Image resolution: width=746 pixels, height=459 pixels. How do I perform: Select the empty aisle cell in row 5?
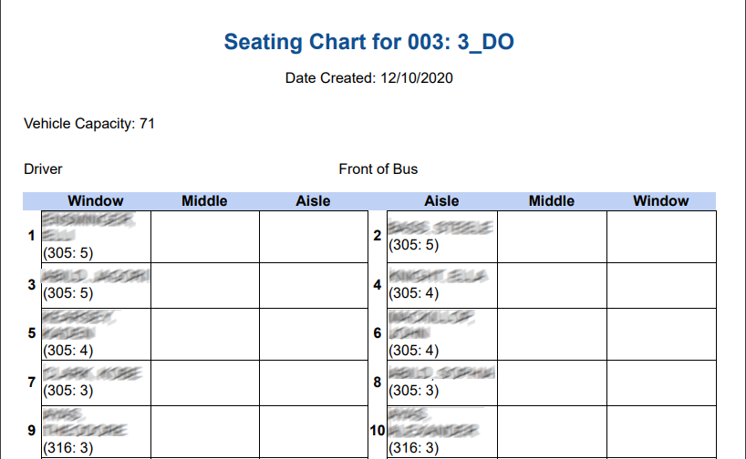[x=313, y=333]
